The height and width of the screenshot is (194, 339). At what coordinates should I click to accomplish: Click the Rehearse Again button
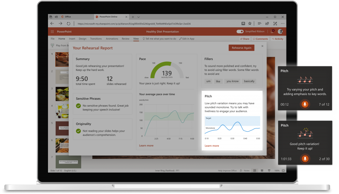(x=241, y=48)
